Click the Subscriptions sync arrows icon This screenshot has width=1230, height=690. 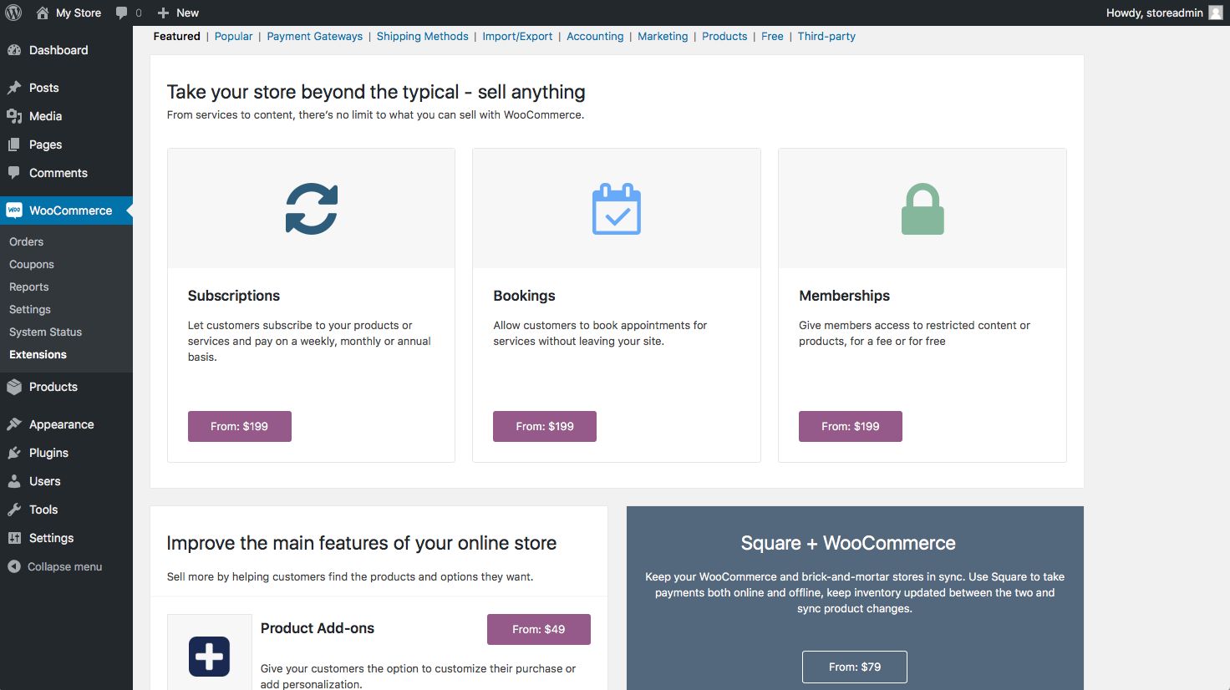312,209
